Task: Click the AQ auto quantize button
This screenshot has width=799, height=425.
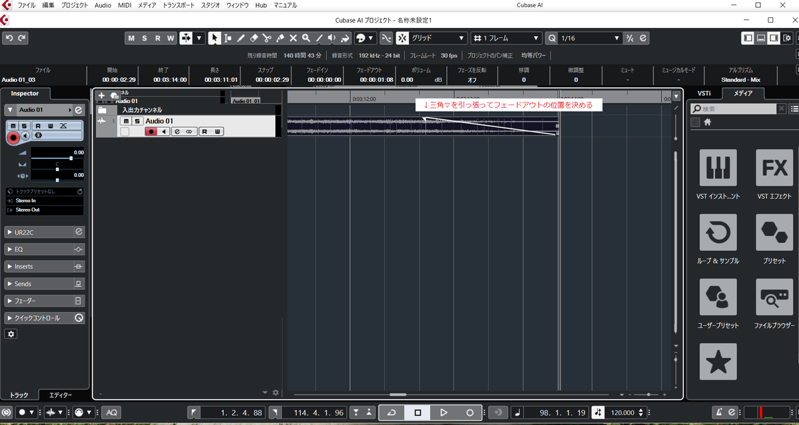Action: pyautogui.click(x=112, y=412)
